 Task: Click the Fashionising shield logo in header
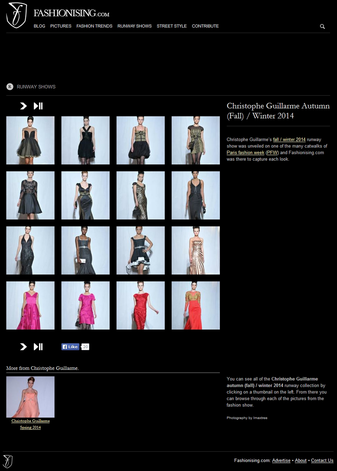point(16,15)
